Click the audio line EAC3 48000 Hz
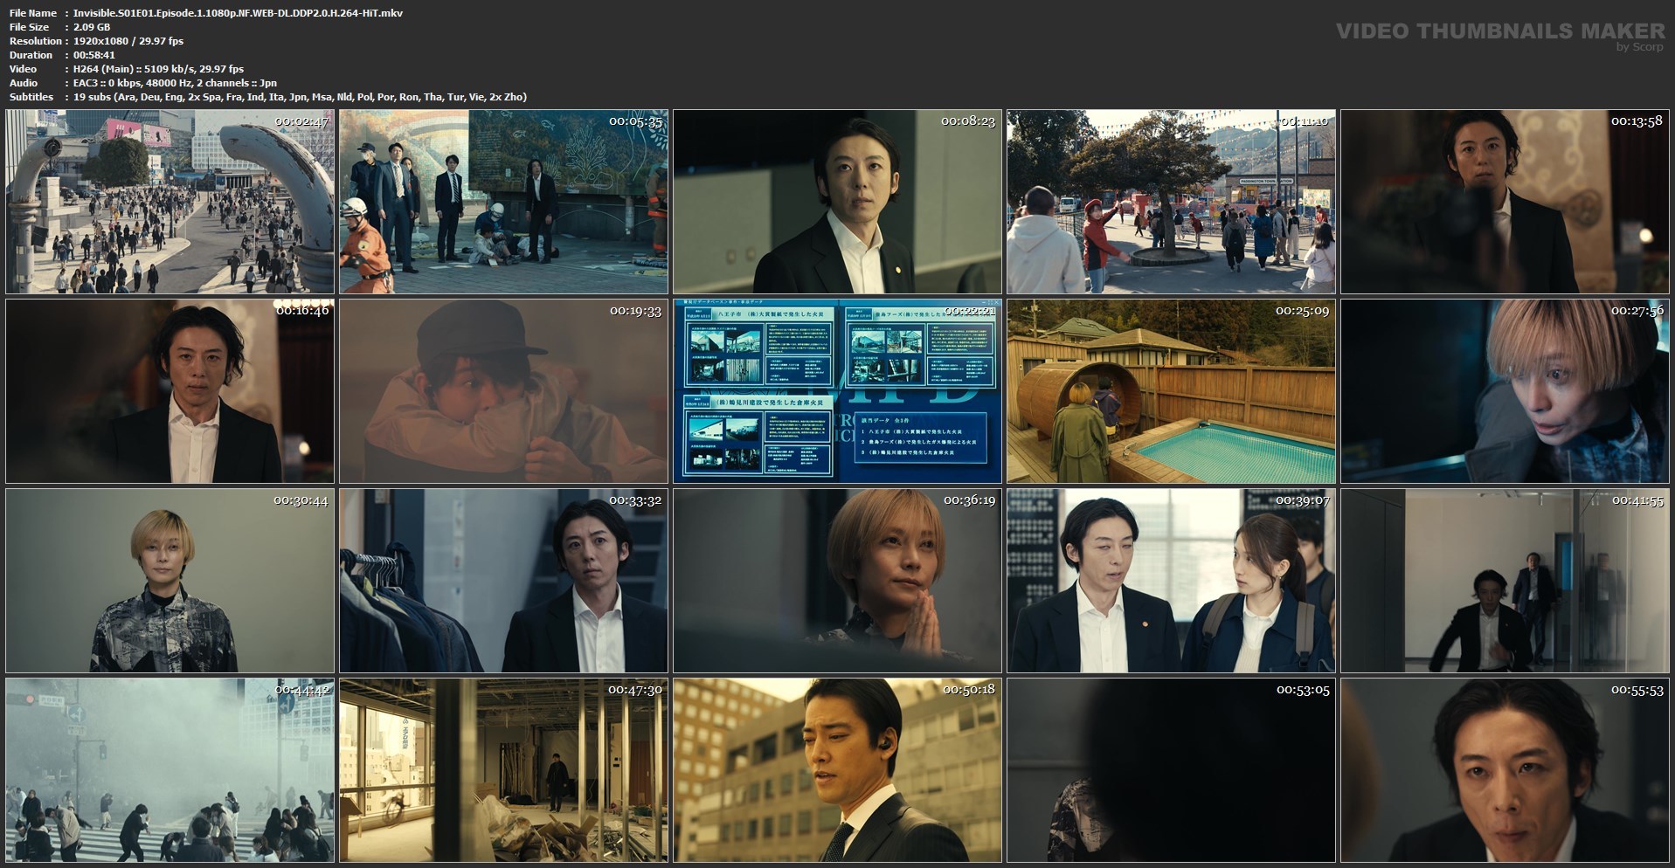The image size is (1675, 868). pyautogui.click(x=175, y=83)
